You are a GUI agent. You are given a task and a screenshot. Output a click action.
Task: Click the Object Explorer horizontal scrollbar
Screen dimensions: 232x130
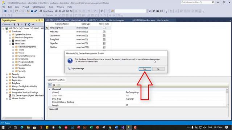18,118
